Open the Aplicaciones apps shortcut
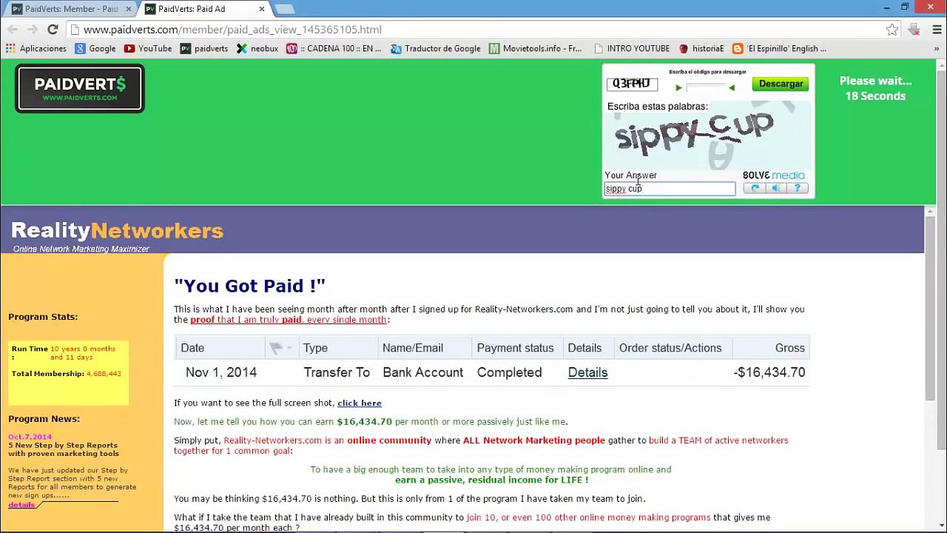Viewport: 947px width, 533px height. point(36,49)
